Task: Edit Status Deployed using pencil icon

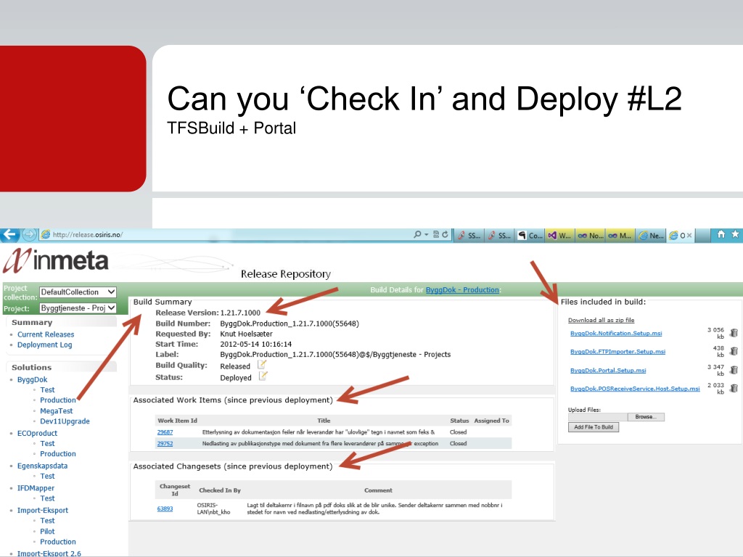Action: coord(263,376)
